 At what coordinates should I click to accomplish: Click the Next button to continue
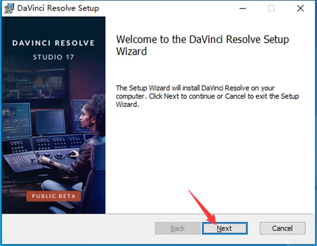point(225,228)
